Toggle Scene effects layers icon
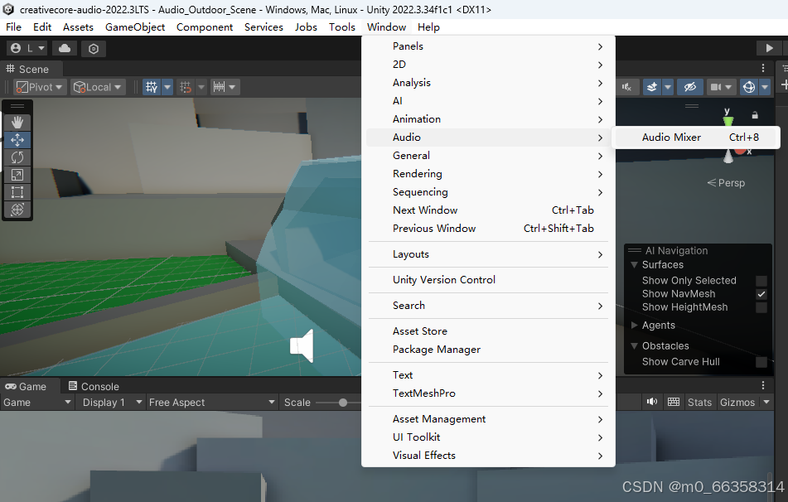 pos(652,87)
